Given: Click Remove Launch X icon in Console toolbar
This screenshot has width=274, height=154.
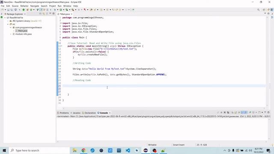Looking at the screenshot, I should (225, 113).
